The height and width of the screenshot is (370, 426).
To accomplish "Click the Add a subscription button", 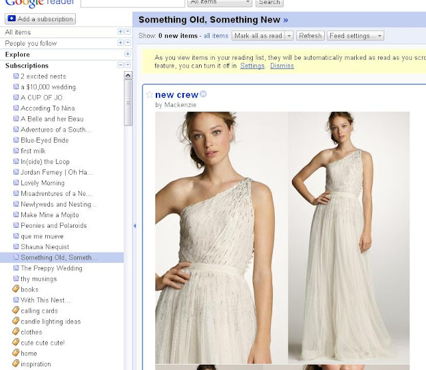I will [40, 19].
